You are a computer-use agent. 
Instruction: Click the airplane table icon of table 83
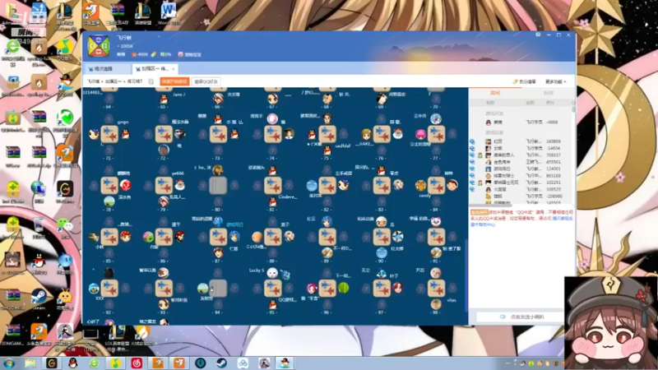[x=382, y=186]
